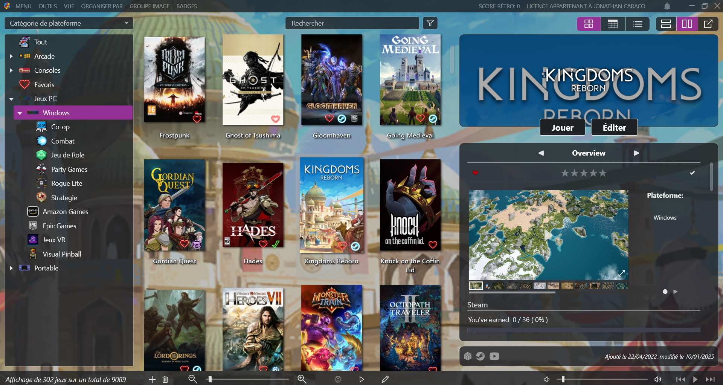
Task: Toggle favorite heart on Frostpunk cover
Action: click(197, 119)
